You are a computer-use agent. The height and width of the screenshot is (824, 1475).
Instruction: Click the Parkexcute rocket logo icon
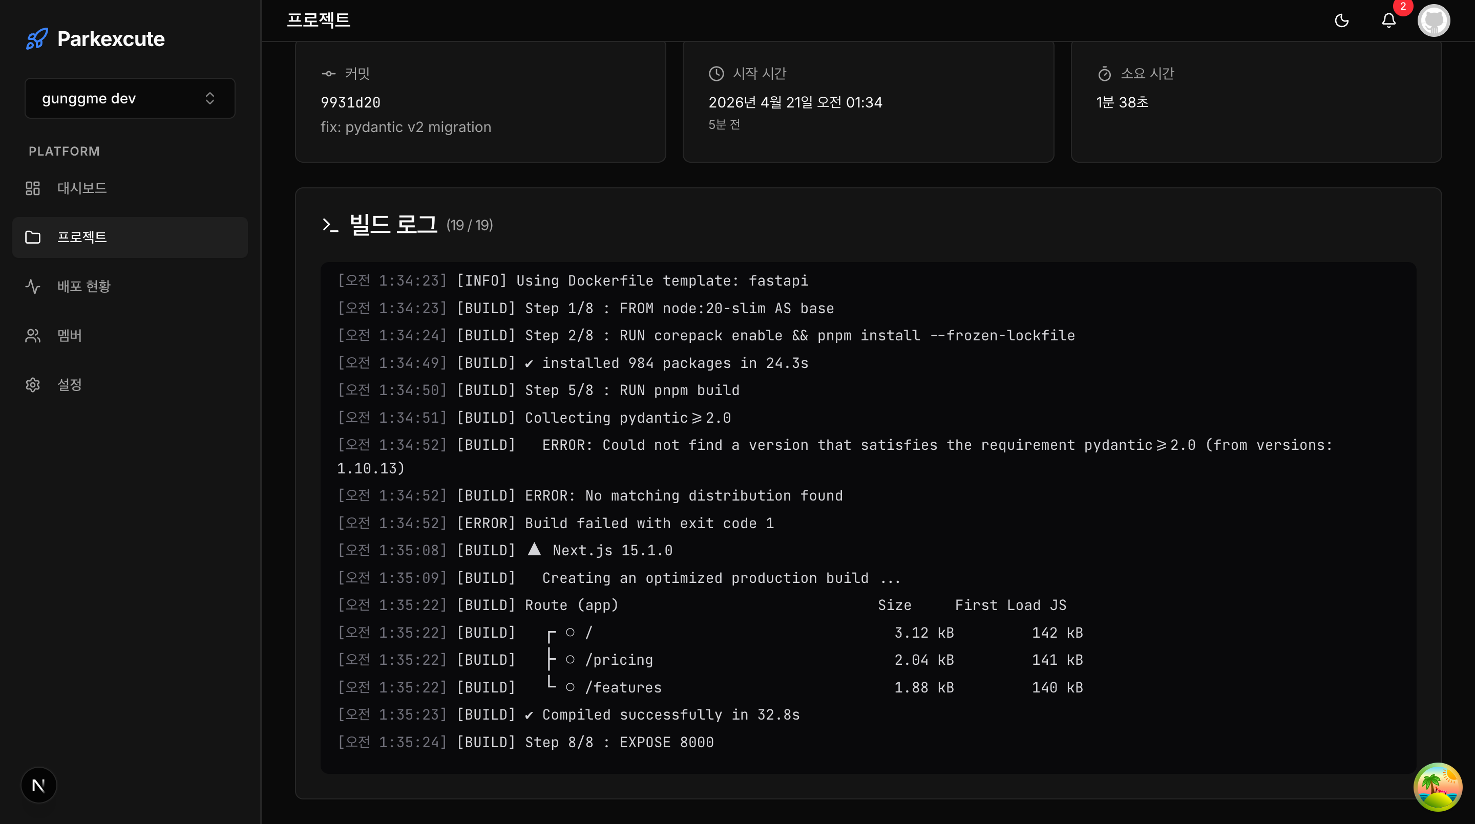37,39
